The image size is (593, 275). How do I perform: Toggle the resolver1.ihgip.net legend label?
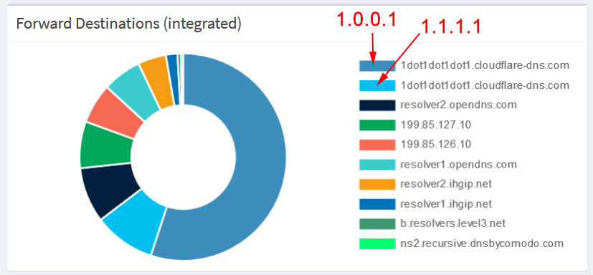(x=446, y=204)
